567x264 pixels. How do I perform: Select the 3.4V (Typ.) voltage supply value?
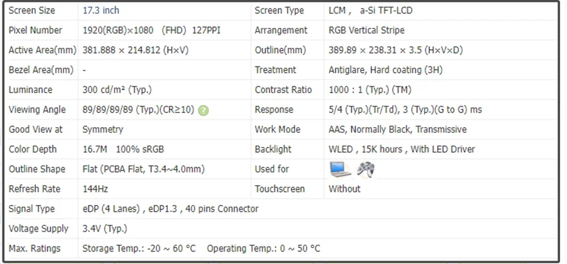point(105,229)
